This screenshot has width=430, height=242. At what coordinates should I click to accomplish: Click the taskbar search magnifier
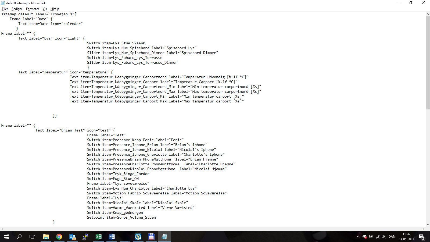click(19, 237)
